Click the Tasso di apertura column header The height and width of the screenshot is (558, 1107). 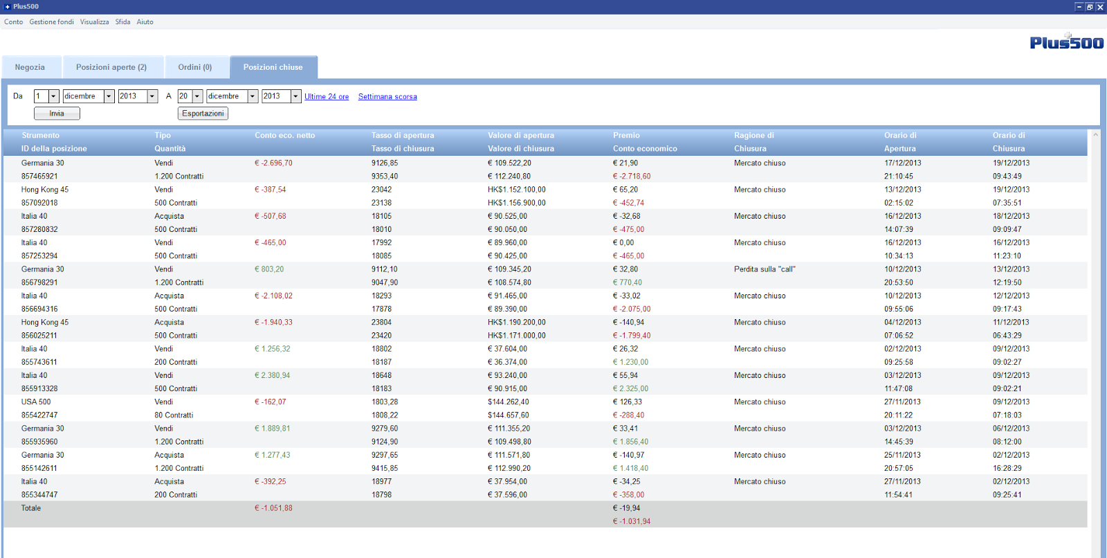[403, 136]
